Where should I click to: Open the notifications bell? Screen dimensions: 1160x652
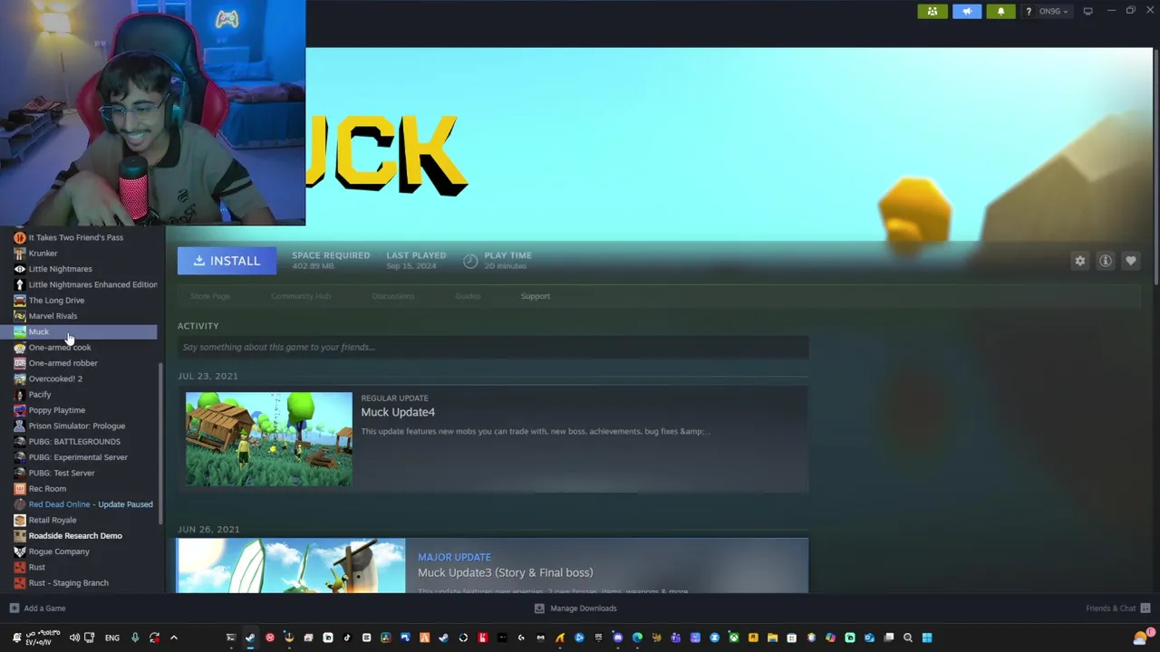(x=1000, y=11)
